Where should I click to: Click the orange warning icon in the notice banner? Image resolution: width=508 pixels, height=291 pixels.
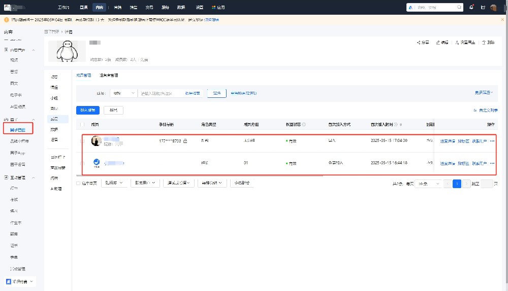[x=7, y=20]
